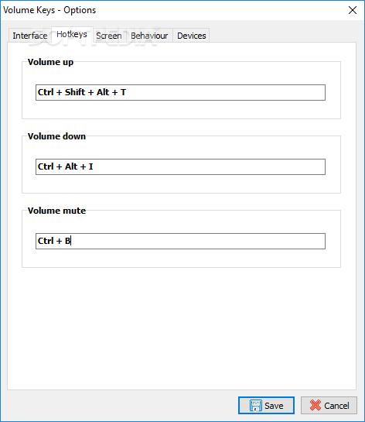Go to the Behaviour tab
This screenshot has width=365, height=422.
point(149,36)
